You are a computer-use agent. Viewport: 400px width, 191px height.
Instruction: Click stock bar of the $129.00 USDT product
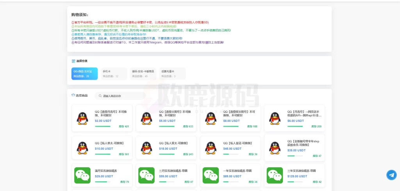[x=295, y=182]
